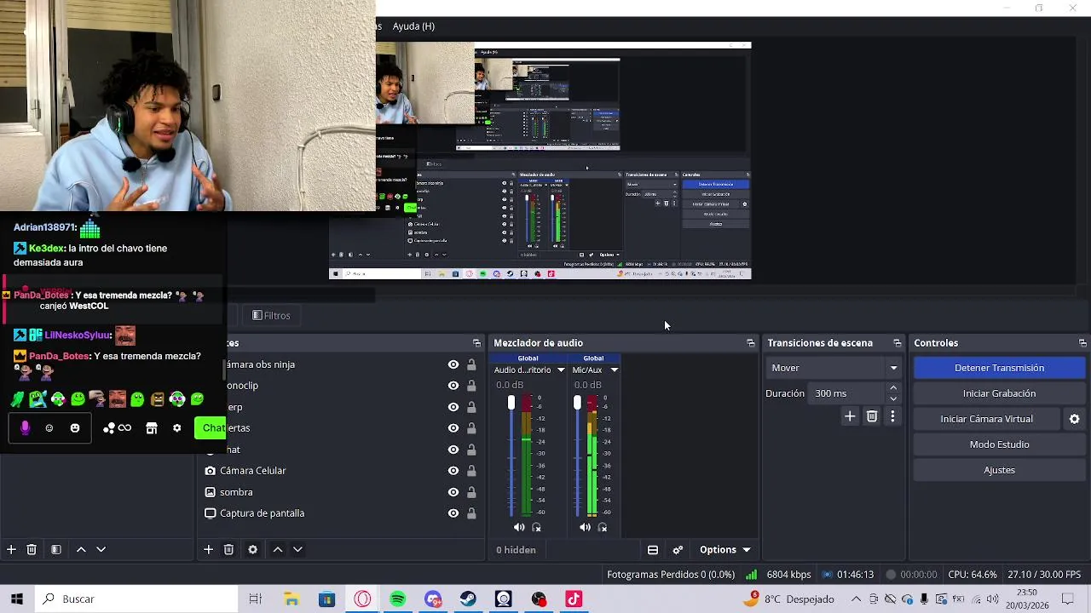Viewport: 1091px width, 613px height.
Task: Open the Mic/Aux channel dropdown
Action: pyautogui.click(x=614, y=370)
